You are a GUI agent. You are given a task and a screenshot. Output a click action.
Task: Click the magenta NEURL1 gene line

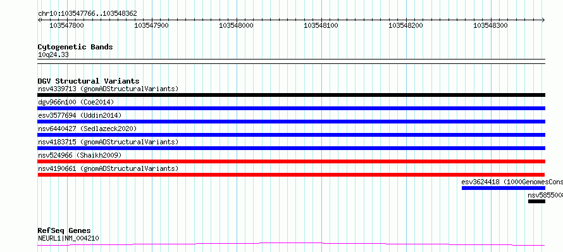(x=291, y=244)
